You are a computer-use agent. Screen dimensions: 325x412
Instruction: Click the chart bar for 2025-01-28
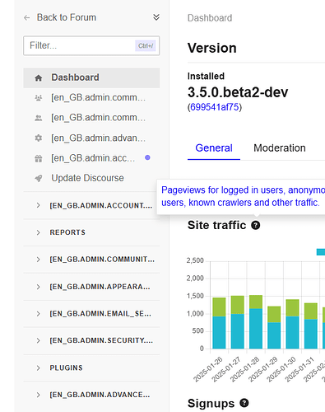tap(256, 322)
